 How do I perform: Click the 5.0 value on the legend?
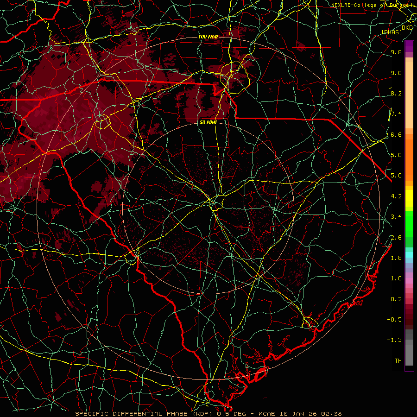(x=396, y=176)
